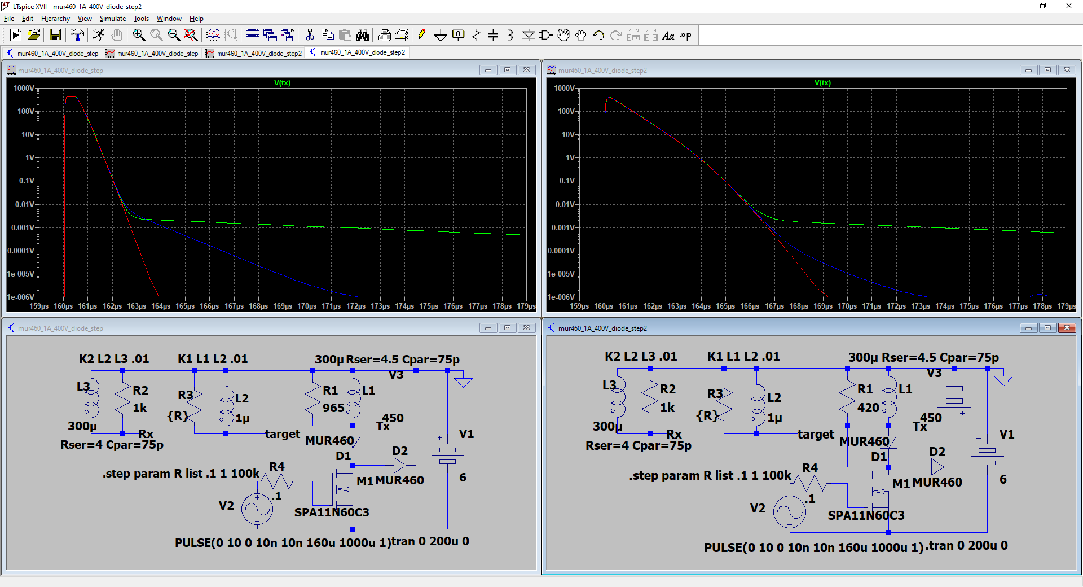Screen dimensions: 1083x587
Task: Open the Hierarchy menu
Action: [55, 19]
